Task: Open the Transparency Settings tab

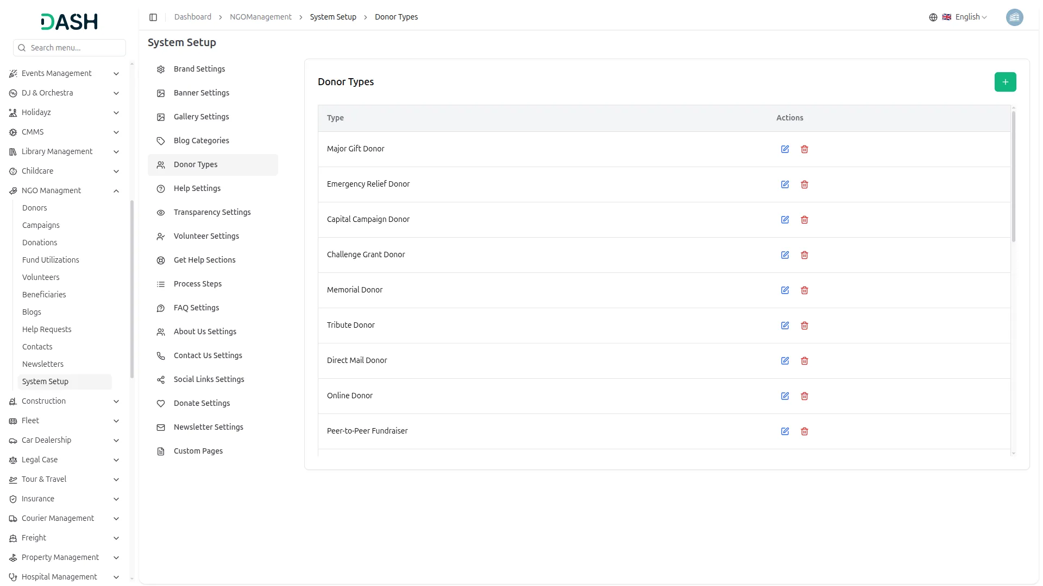Action: 212,212
